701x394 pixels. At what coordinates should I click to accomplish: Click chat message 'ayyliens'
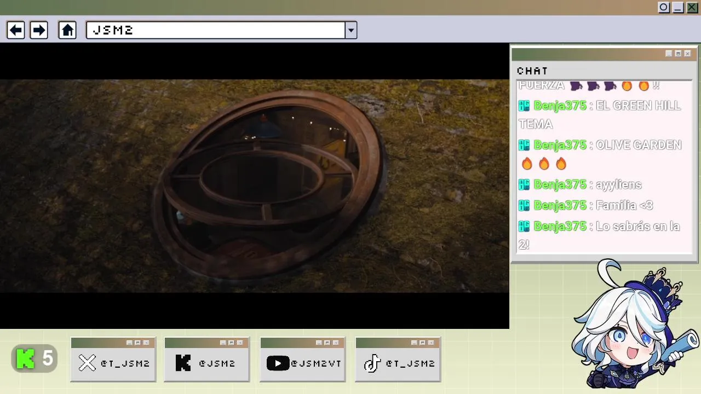[x=618, y=184]
